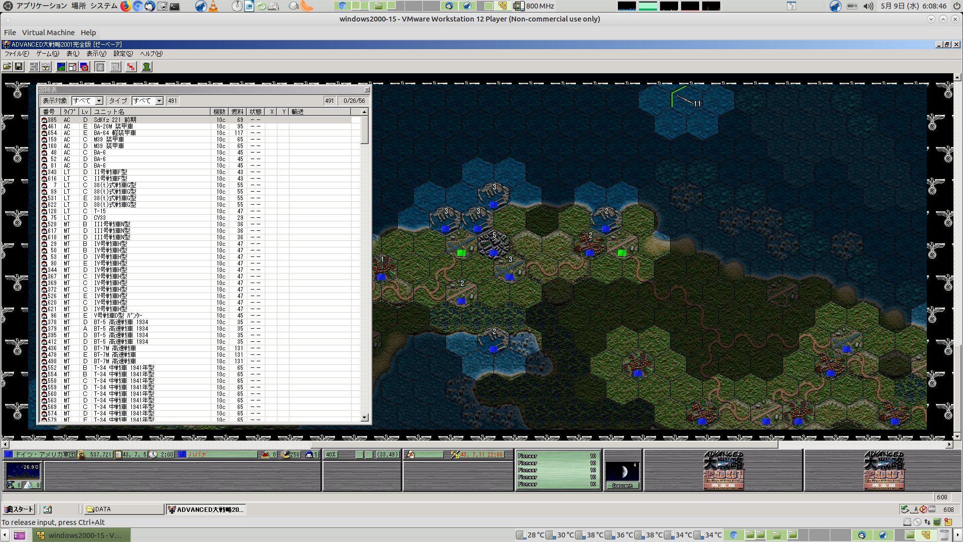Toggle the unit table grid toolbar icon

(100, 67)
